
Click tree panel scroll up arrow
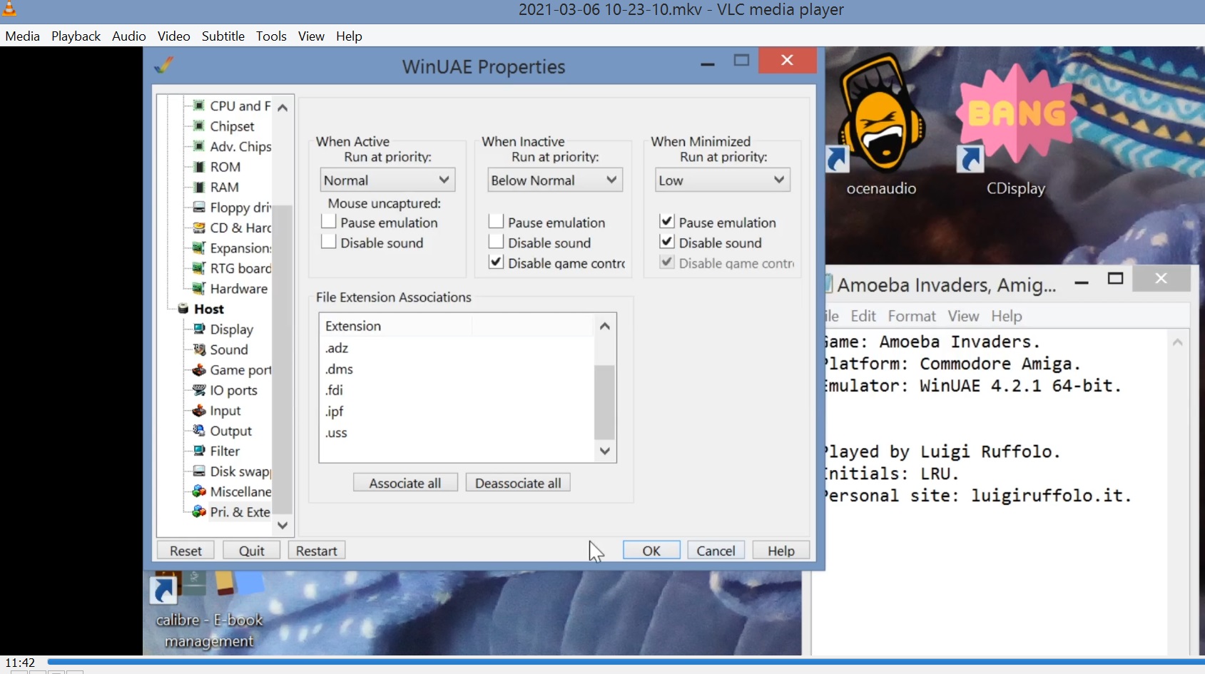coord(283,108)
